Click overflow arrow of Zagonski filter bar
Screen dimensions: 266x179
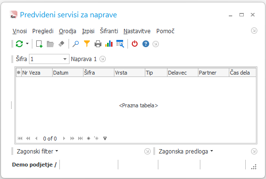(x=147, y=151)
